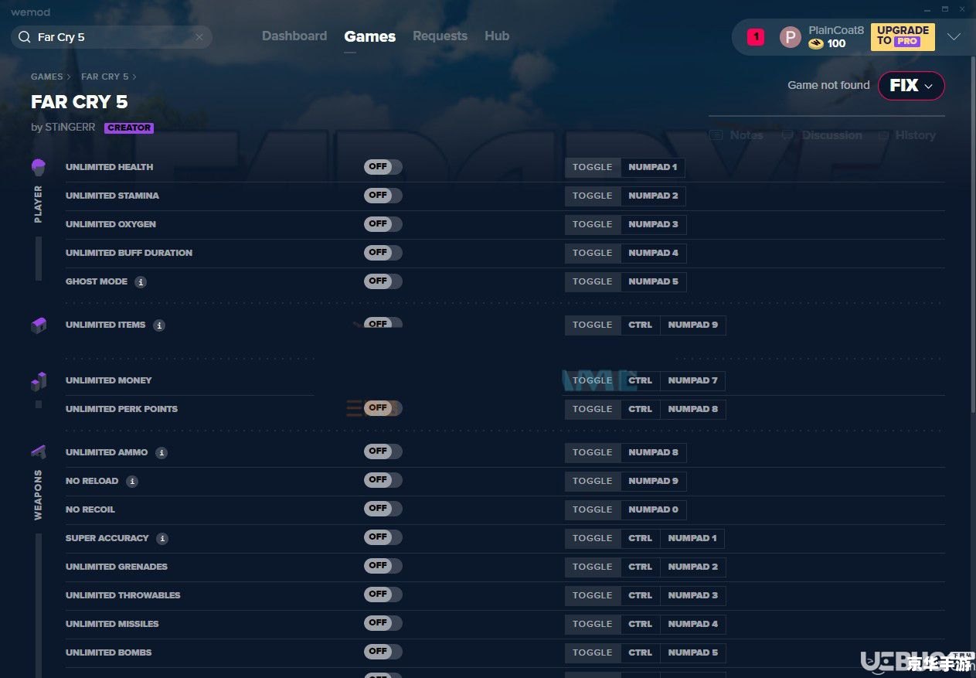Select the Weapons category icon
976x678 pixels.
coord(39,451)
